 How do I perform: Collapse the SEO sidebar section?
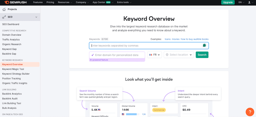coord(36,17)
